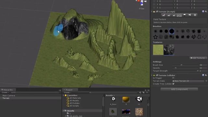Click the Assets breadcrumb path
The image size is (208, 117).
click(109, 95)
